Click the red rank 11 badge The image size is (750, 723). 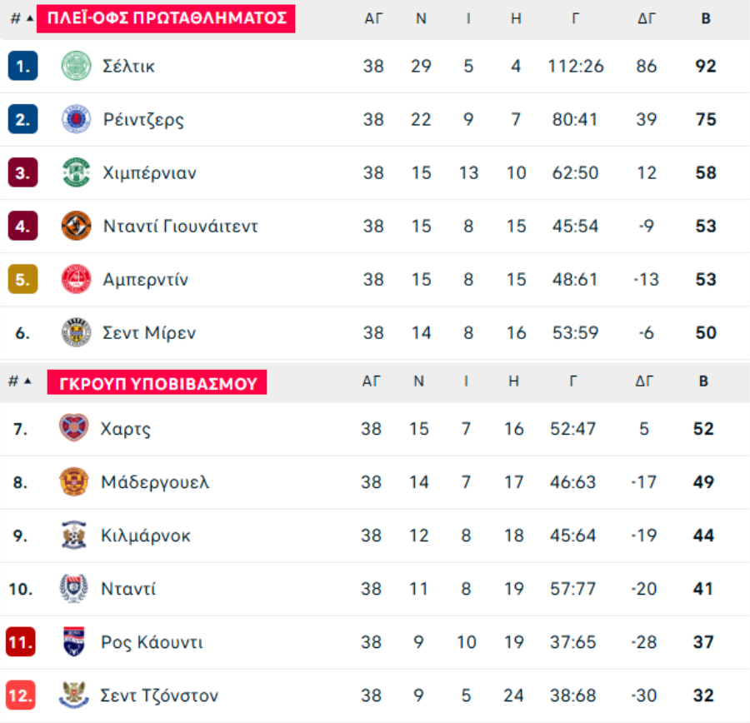point(21,642)
